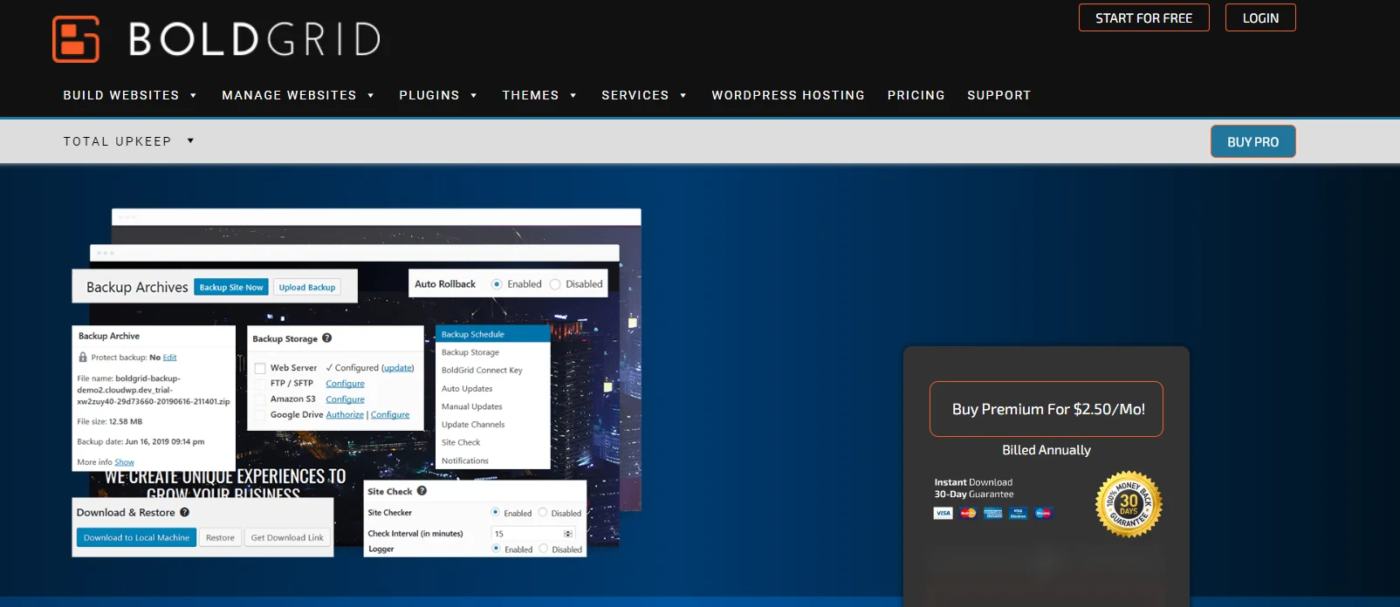The image size is (1400, 607).
Task: Click the BOLDGRID wordmark in the header
Action: pyautogui.click(x=255, y=39)
